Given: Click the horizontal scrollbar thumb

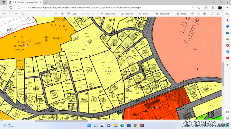Looking at the screenshot, I should click(61, 121).
